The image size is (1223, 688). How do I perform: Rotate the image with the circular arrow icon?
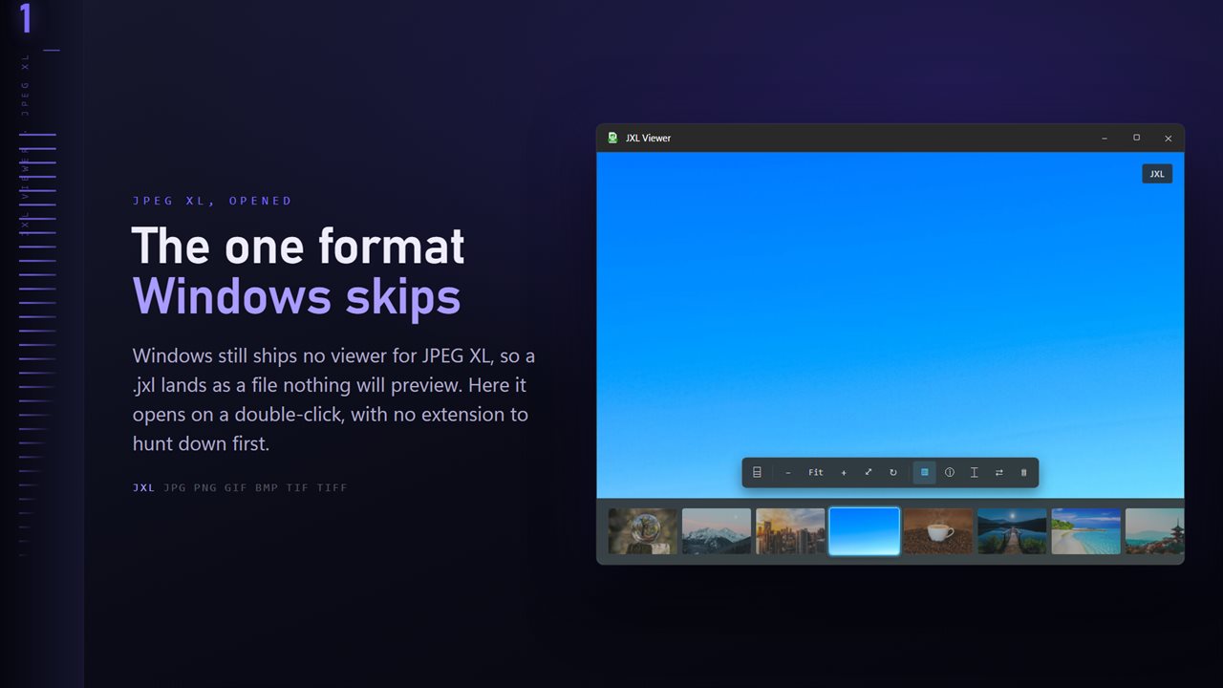point(893,472)
